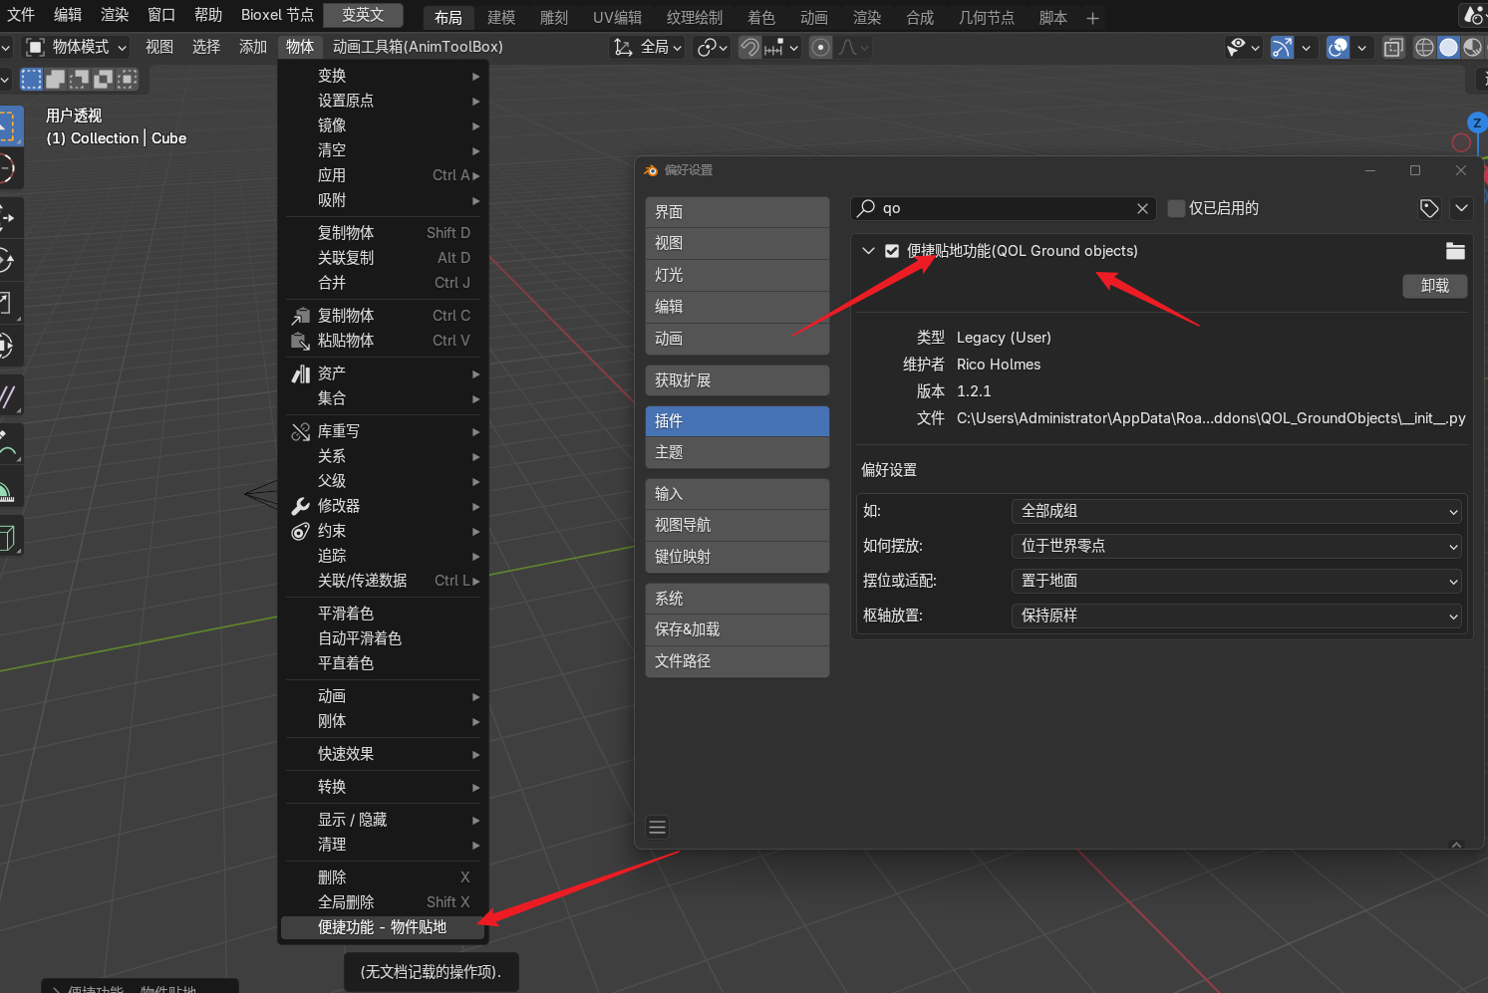Open QOL addon folder icon
Image resolution: width=1488 pixels, height=993 pixels.
pos(1455,251)
